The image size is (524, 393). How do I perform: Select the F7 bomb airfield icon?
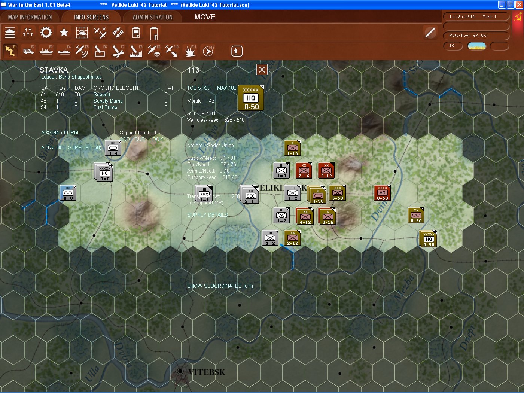pos(118,51)
